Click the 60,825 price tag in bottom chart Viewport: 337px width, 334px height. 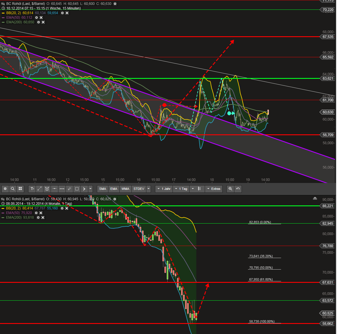tap(327, 313)
